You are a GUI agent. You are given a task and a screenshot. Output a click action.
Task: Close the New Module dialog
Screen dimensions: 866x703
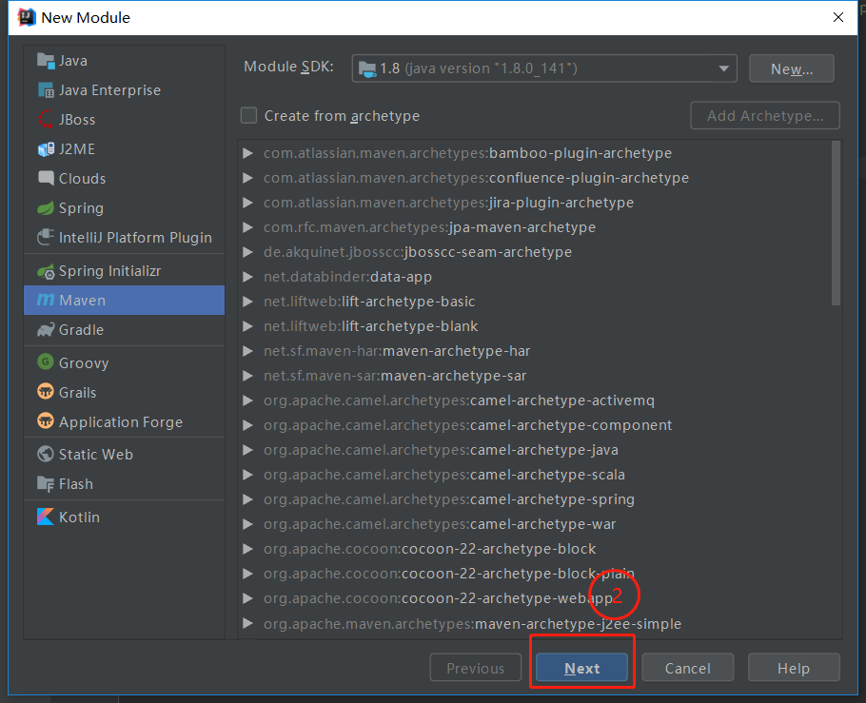(x=837, y=18)
